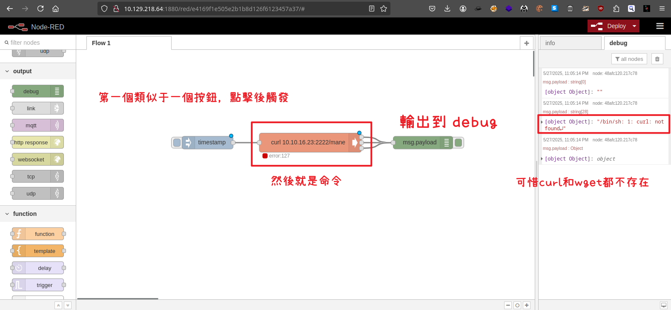The height and width of the screenshot is (310, 671).
Task: Open the Deploy dropdown arrow
Action: (634, 26)
